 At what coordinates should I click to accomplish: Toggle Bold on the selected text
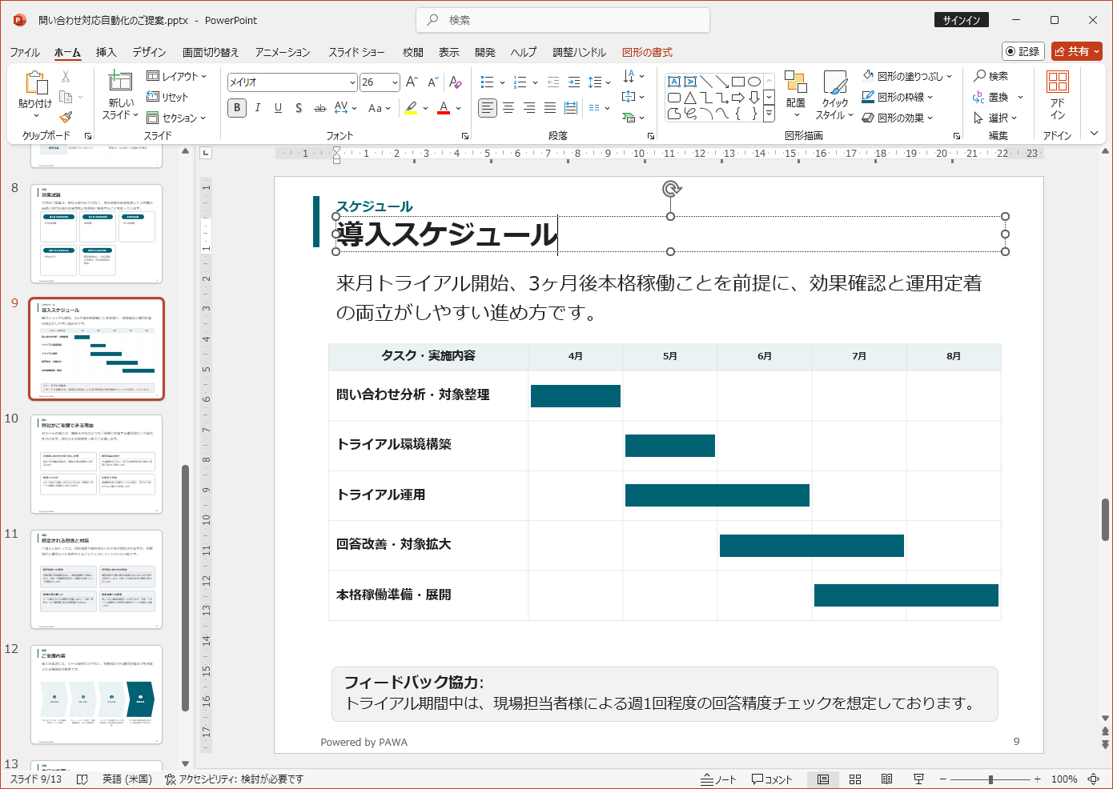tap(236, 107)
